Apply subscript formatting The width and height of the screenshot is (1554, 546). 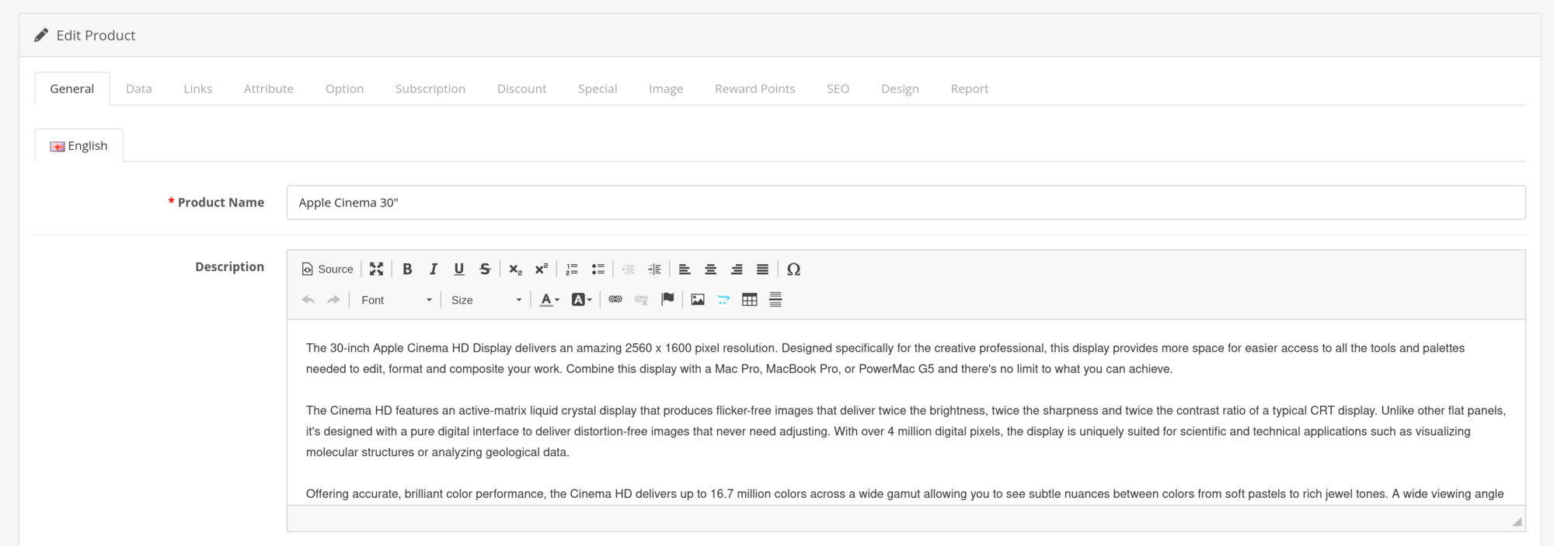coord(515,269)
